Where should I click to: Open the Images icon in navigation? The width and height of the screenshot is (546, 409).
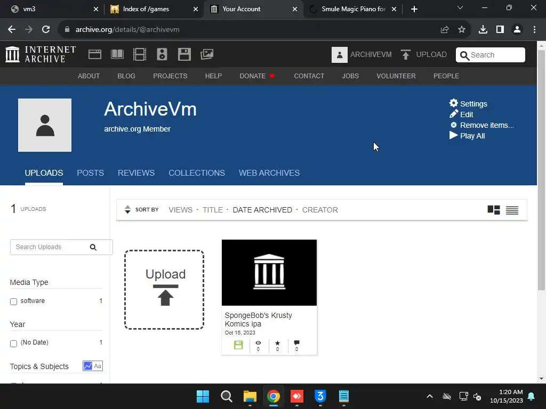click(x=207, y=54)
